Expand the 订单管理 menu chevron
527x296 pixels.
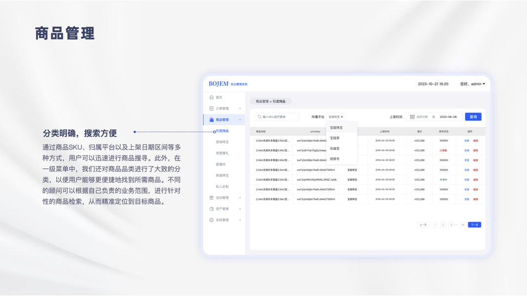point(240,109)
